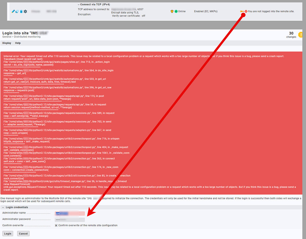Open the Help menu
This screenshot has width=306, height=239.
18,43
